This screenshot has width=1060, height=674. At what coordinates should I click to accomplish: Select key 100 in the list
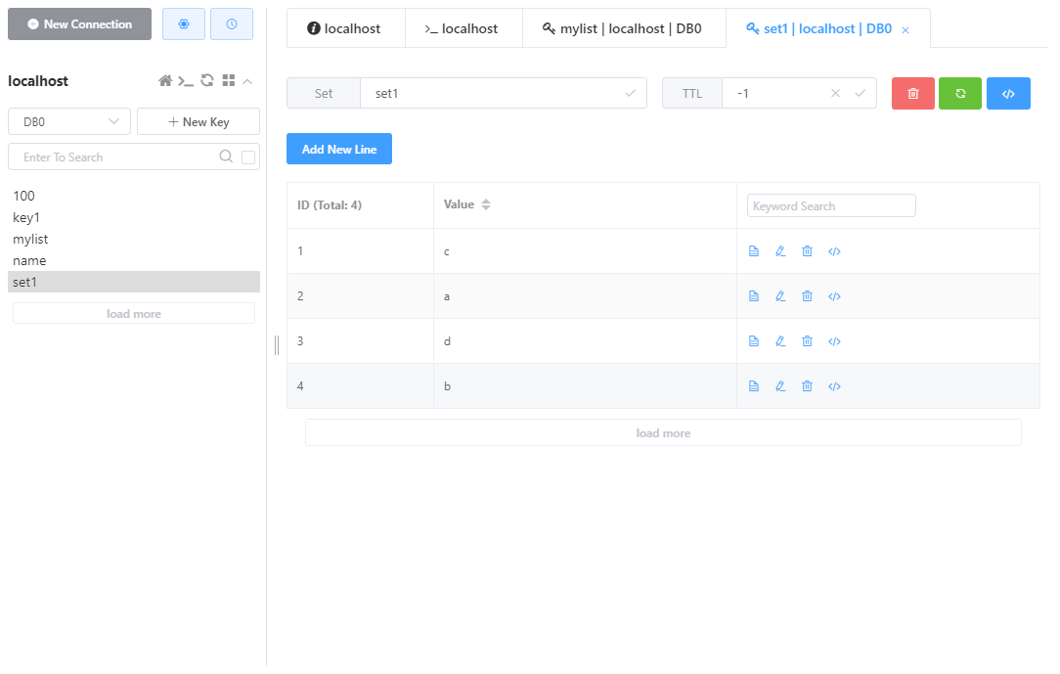[134, 196]
